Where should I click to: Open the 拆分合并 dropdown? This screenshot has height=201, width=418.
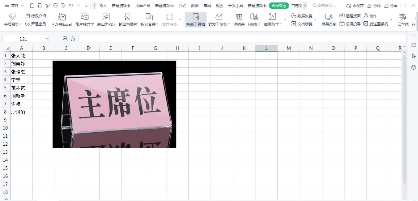click(149, 20)
